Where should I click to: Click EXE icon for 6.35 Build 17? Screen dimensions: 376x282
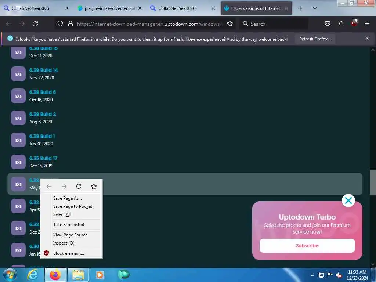pos(18,162)
